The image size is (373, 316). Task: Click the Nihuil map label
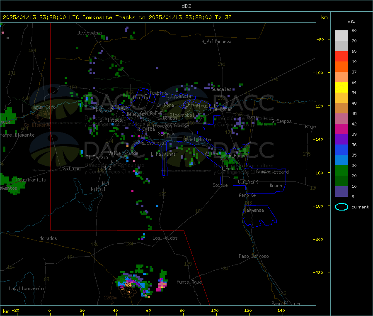click(x=98, y=189)
